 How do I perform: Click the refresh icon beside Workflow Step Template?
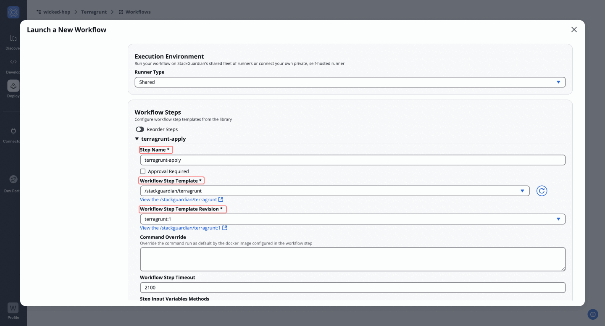(x=542, y=191)
